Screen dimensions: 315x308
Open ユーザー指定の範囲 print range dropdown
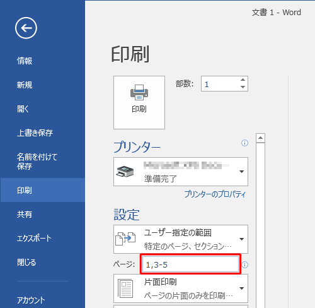tap(181, 239)
